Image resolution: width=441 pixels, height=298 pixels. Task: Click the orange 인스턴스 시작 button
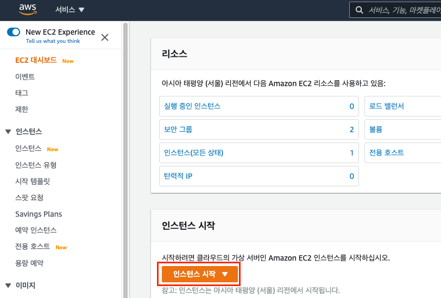(200, 274)
